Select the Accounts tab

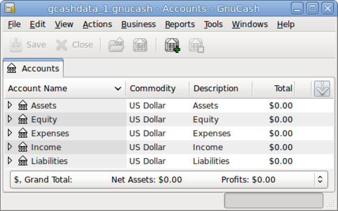33,68
